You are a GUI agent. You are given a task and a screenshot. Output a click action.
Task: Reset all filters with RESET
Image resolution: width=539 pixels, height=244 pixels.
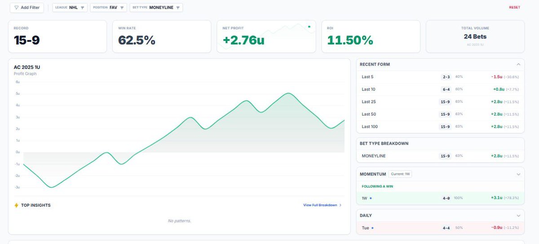[x=514, y=8]
